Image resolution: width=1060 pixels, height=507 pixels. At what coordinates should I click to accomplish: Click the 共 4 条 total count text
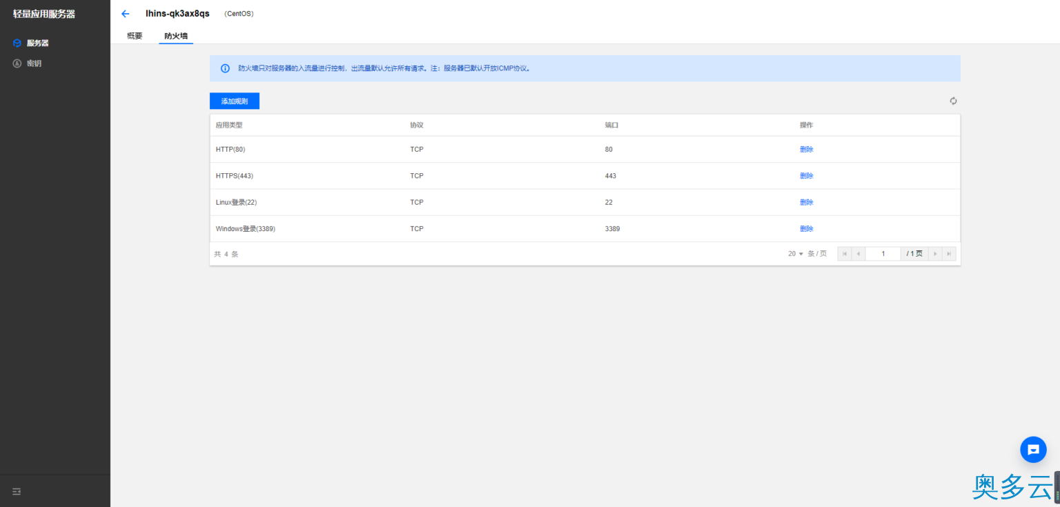tap(226, 254)
